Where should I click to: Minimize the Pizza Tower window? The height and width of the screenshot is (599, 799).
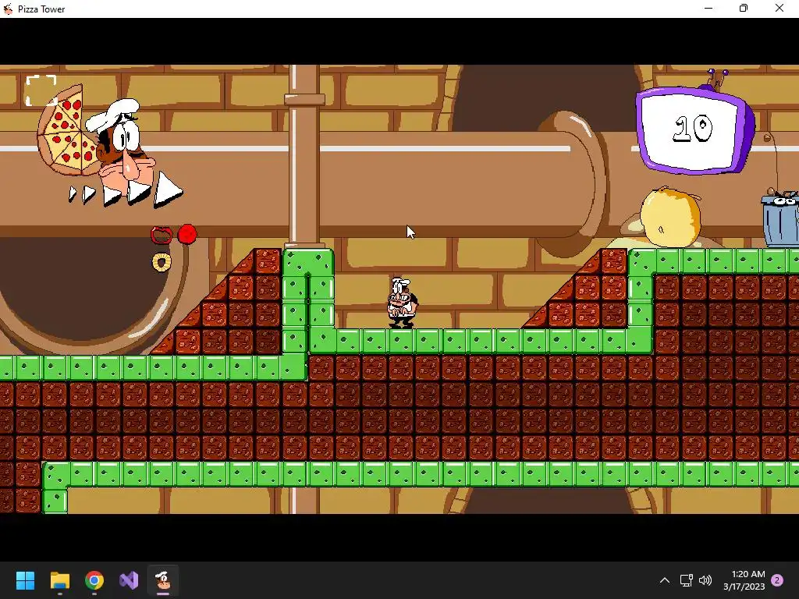[x=708, y=8]
